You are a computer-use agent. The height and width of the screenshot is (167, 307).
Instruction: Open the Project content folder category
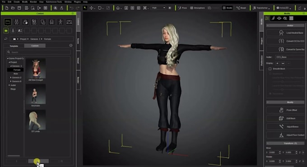[8, 22]
